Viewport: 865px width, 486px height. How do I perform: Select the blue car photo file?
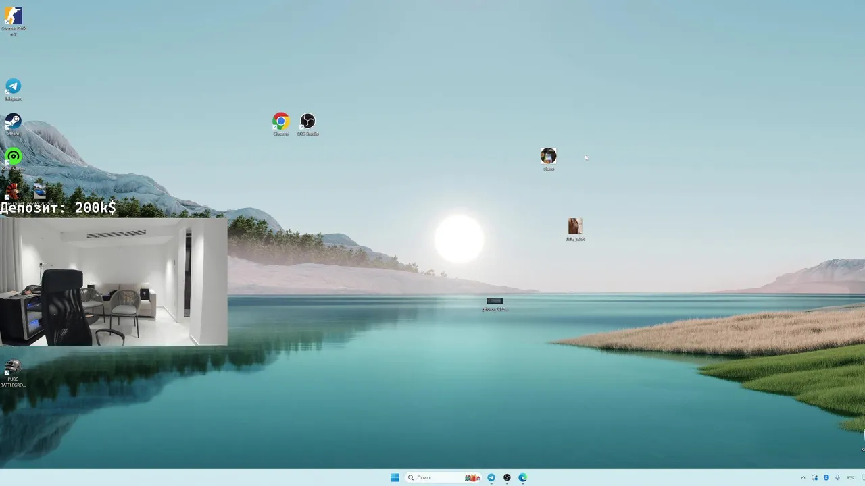pos(39,191)
